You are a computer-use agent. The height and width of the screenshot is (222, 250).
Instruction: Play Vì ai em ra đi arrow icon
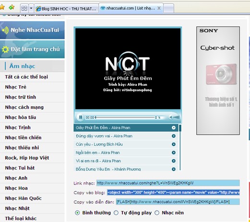pos(174,161)
